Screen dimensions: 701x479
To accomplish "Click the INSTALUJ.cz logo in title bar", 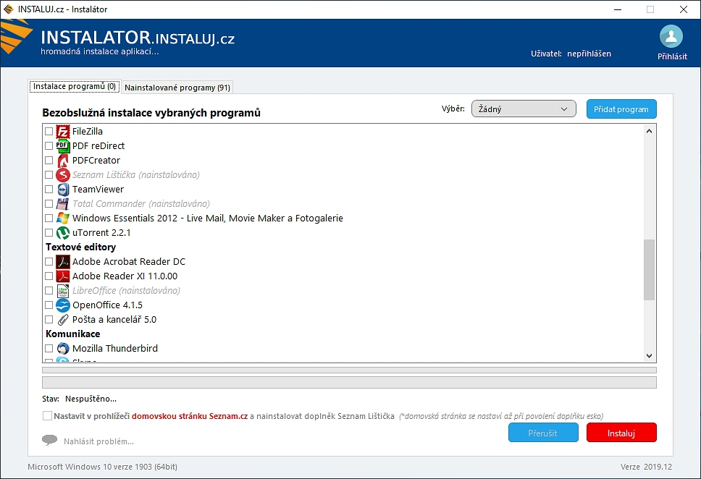I will (x=9, y=9).
